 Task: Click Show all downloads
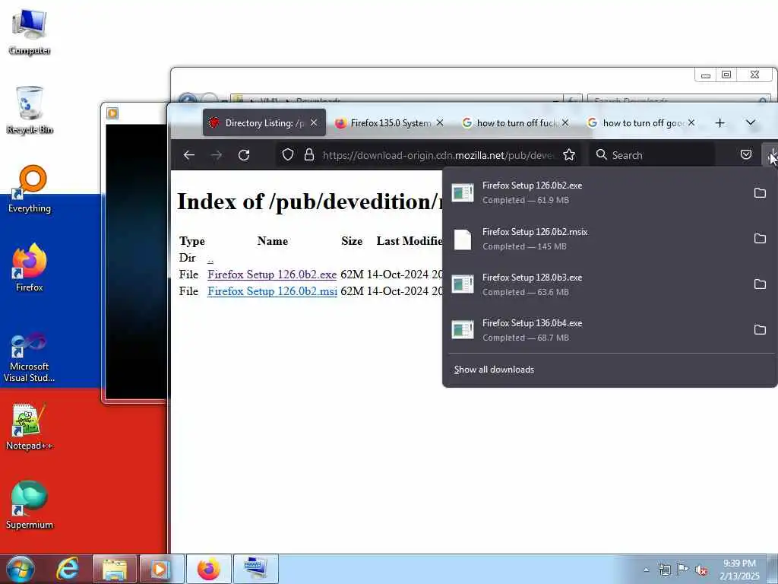[494, 370]
